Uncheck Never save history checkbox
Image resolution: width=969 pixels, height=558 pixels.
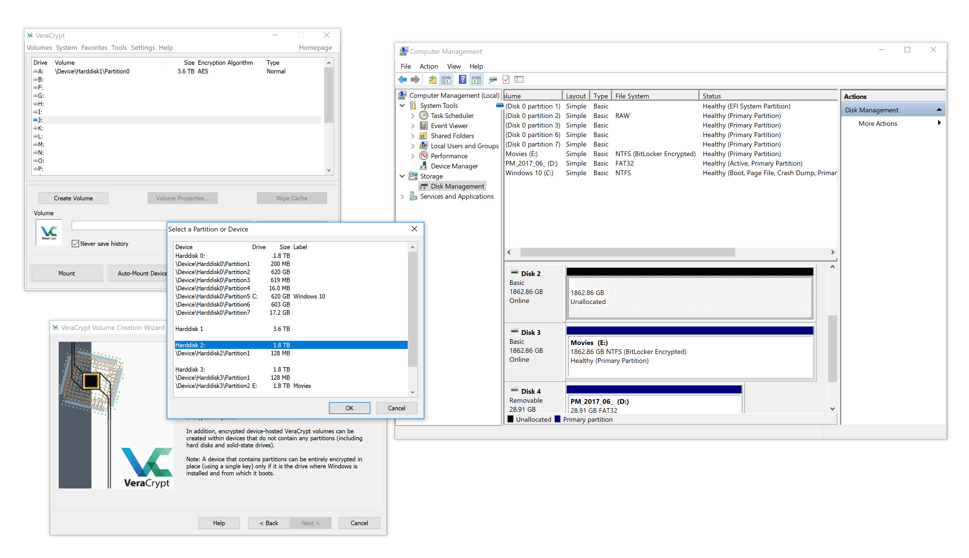[75, 244]
